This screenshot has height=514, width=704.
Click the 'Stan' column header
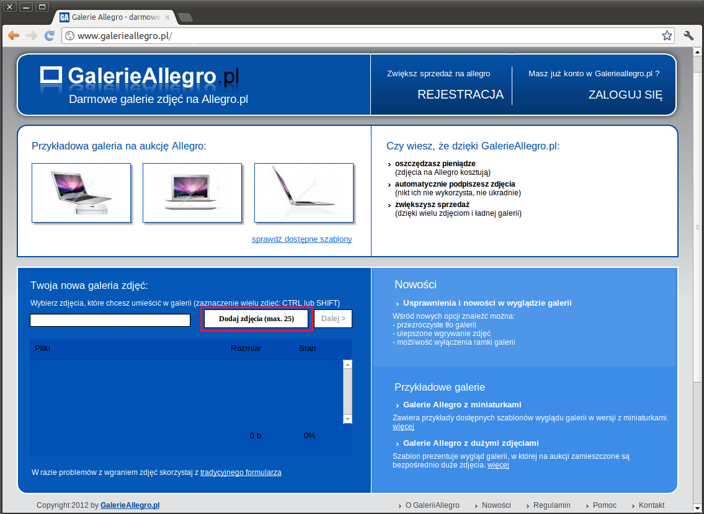308,348
